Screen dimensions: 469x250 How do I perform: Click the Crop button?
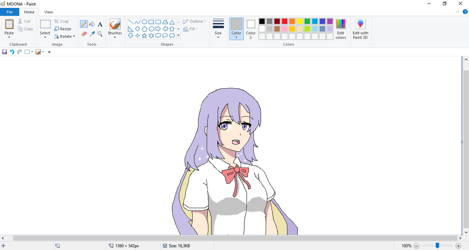point(61,21)
